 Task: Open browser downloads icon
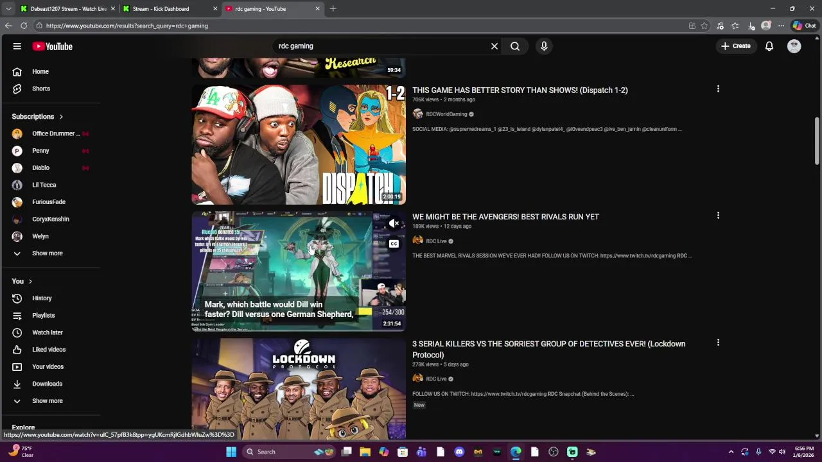tap(751, 26)
